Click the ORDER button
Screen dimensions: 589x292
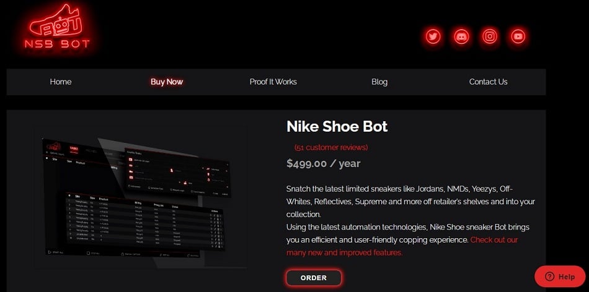[x=314, y=278]
